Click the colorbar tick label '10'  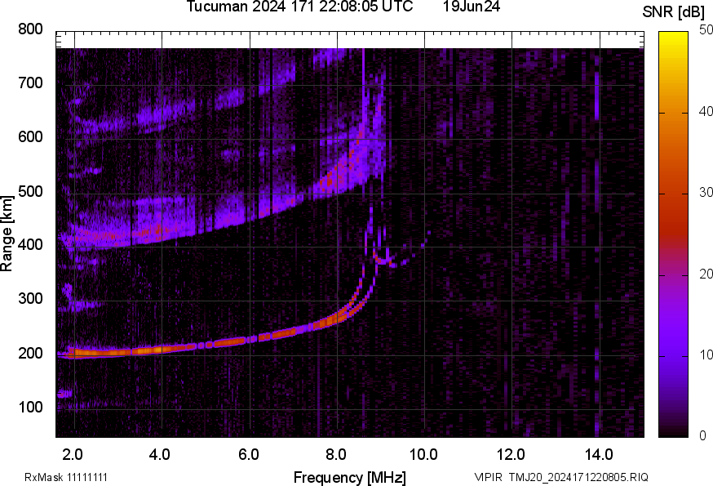(x=706, y=354)
